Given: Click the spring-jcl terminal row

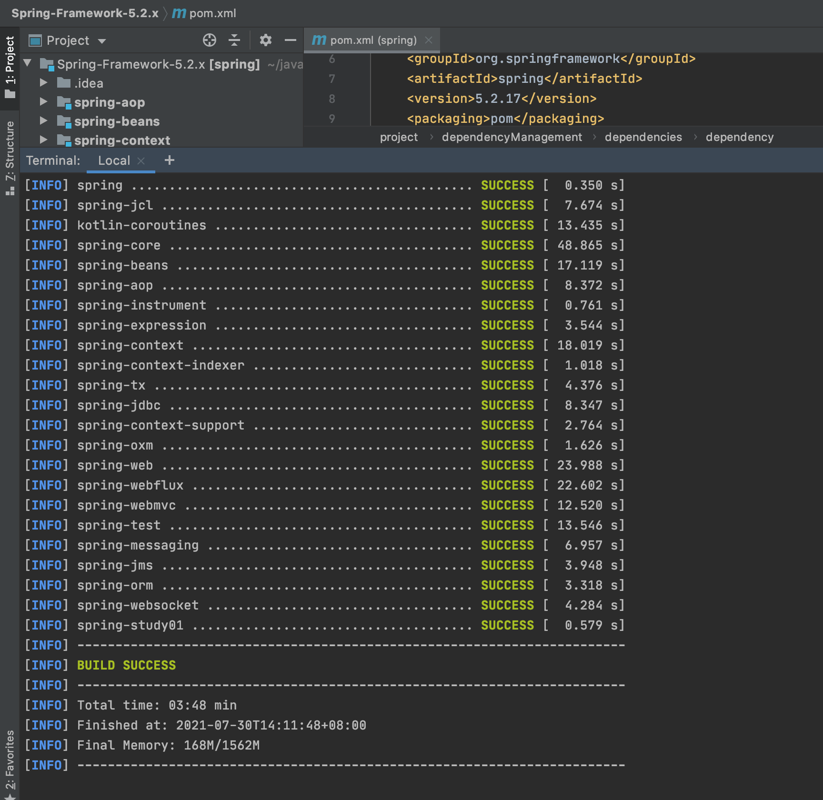Looking at the screenshot, I should (x=324, y=205).
